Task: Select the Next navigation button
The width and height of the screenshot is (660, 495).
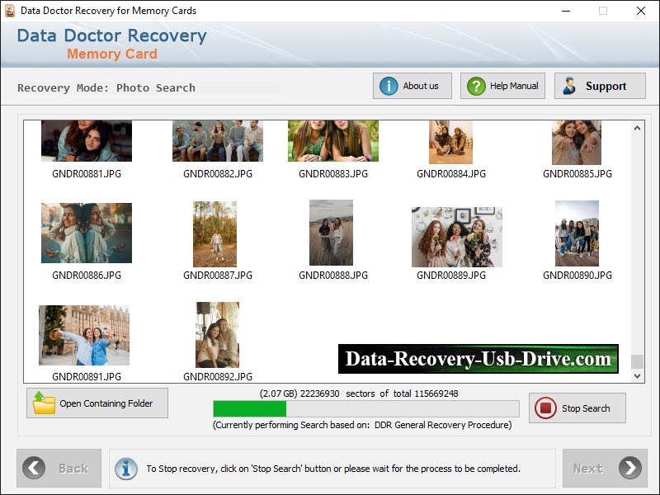Action: [x=606, y=468]
